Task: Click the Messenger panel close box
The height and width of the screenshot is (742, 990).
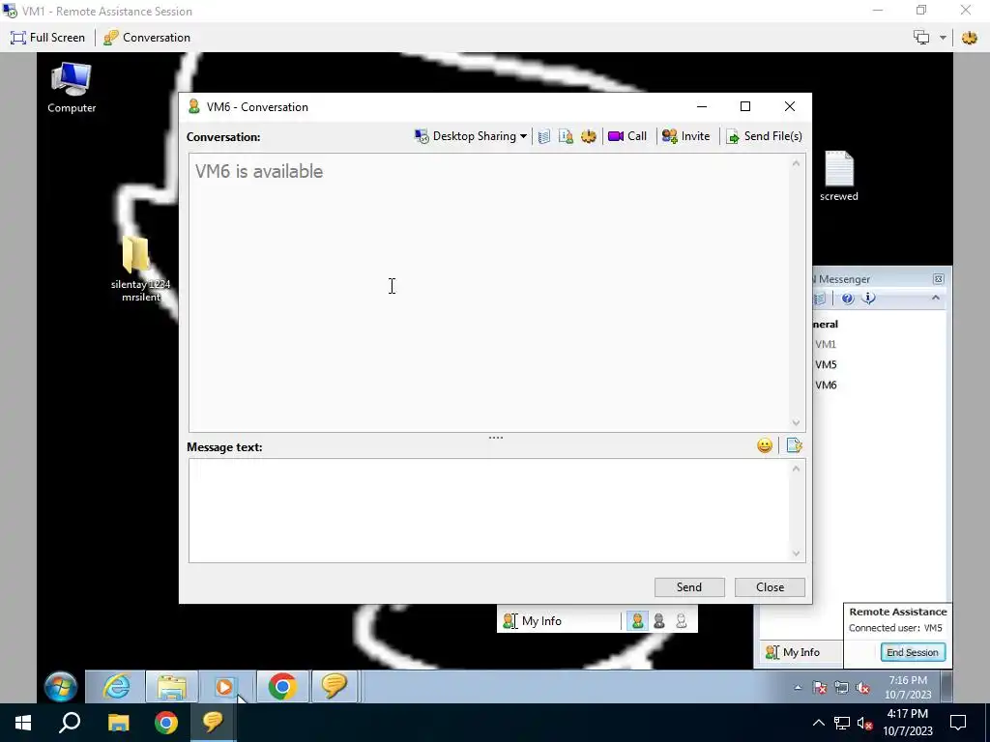Action: 938,279
